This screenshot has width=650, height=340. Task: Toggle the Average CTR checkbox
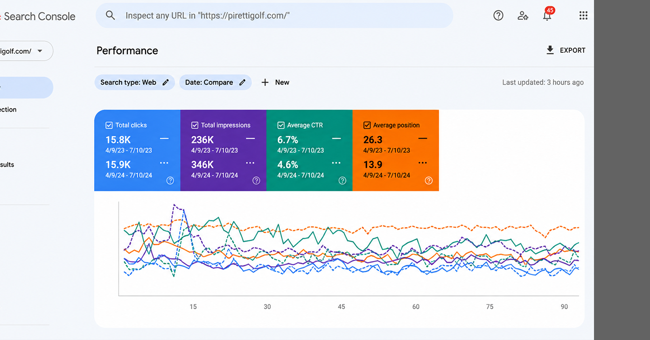tap(281, 125)
